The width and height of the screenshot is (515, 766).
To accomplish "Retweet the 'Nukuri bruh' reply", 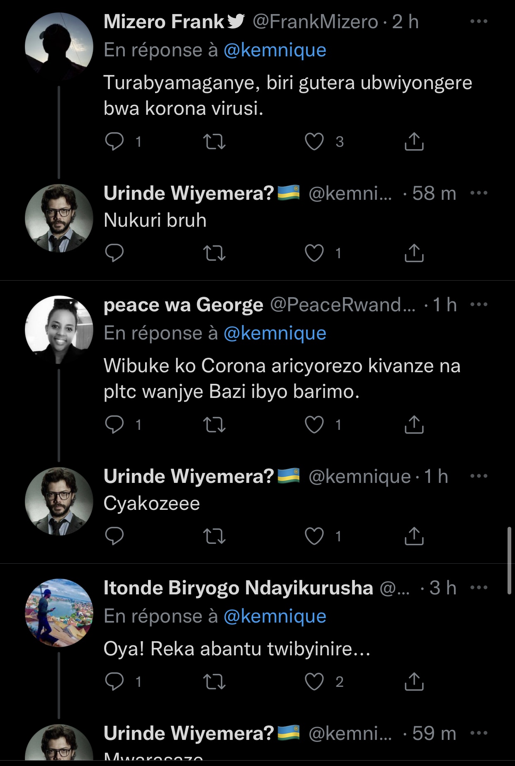I will [215, 253].
